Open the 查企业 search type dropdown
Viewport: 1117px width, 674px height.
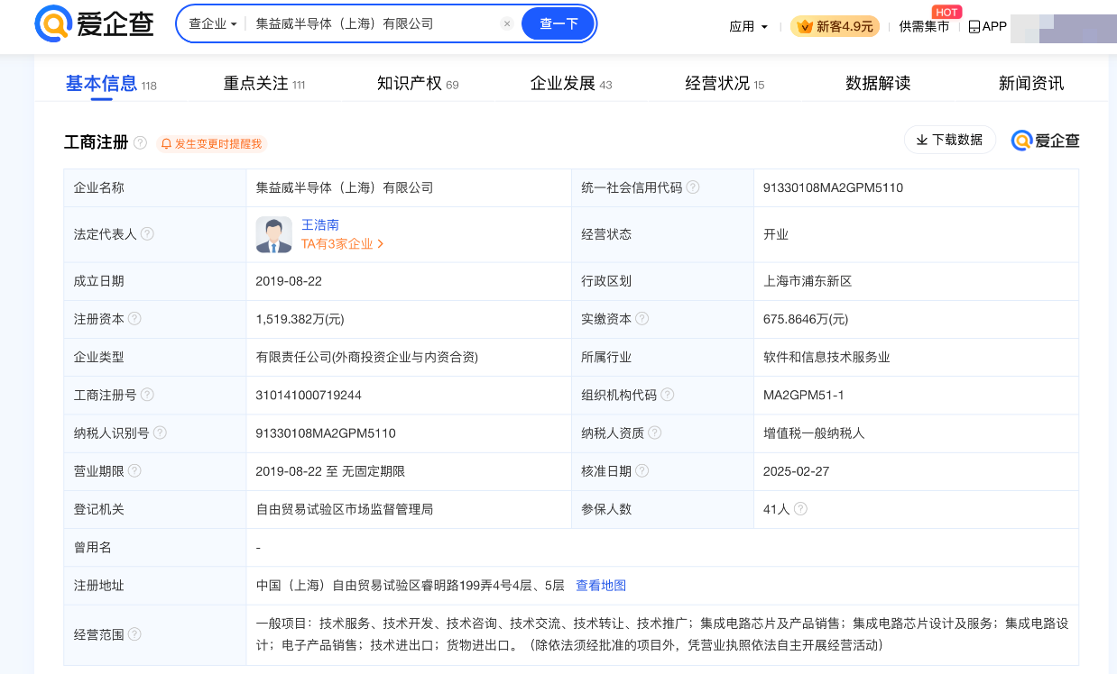click(x=213, y=24)
